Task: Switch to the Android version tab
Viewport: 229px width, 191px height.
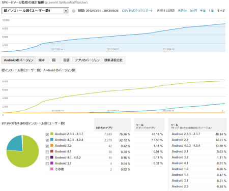Action: (18, 60)
